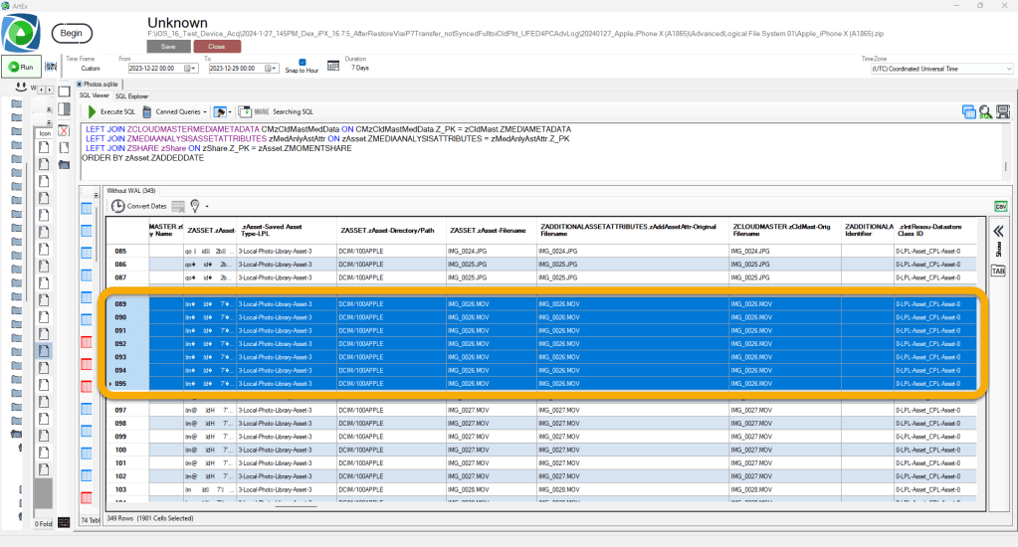Viewport: 1018px width, 547px height.
Task: Open the From date picker dropdown
Action: 190,69
